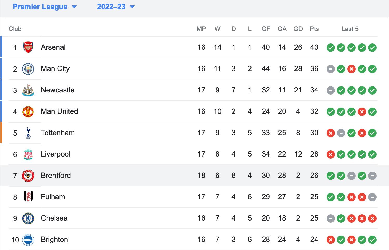Click the GD column header
The height and width of the screenshot is (250, 389).
pyautogui.click(x=298, y=29)
